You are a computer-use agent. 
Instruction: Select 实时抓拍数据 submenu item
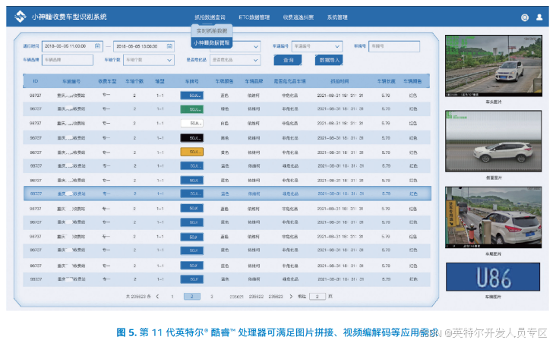click(212, 31)
